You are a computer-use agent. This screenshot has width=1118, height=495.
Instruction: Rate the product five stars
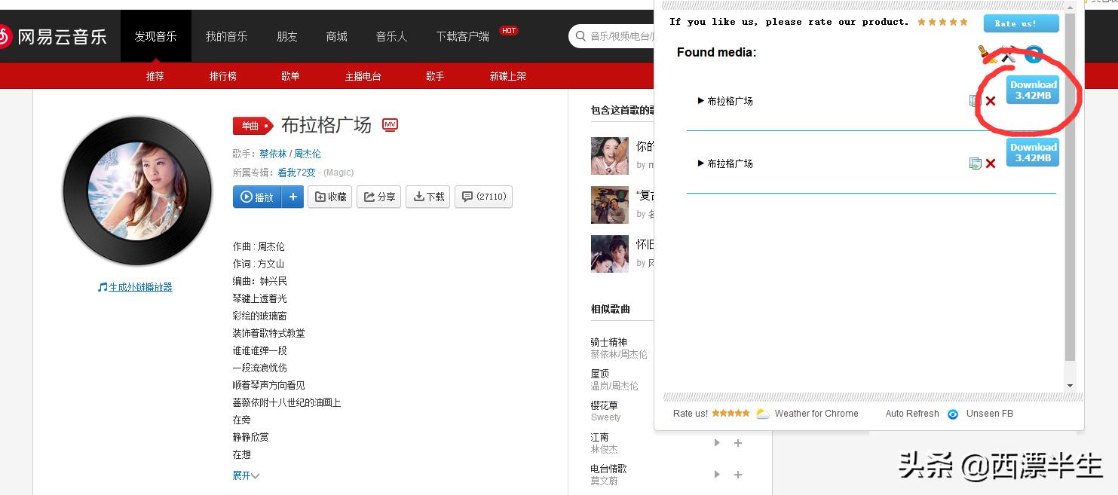[942, 22]
